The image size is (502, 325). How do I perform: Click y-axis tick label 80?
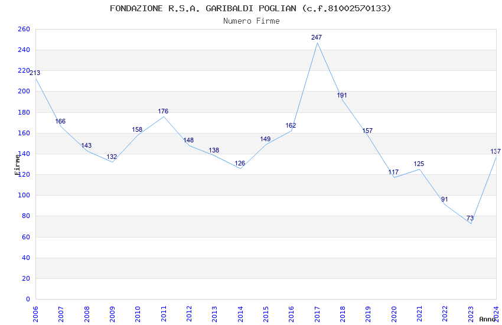[x=26, y=216]
